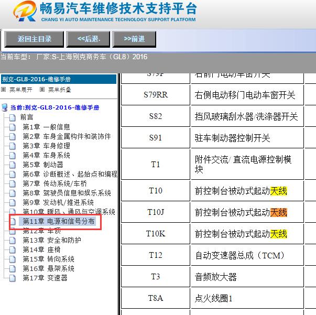The image size is (316, 315).
Task: Open 第10章 暖风、通风与空调系统
Action: (69, 212)
